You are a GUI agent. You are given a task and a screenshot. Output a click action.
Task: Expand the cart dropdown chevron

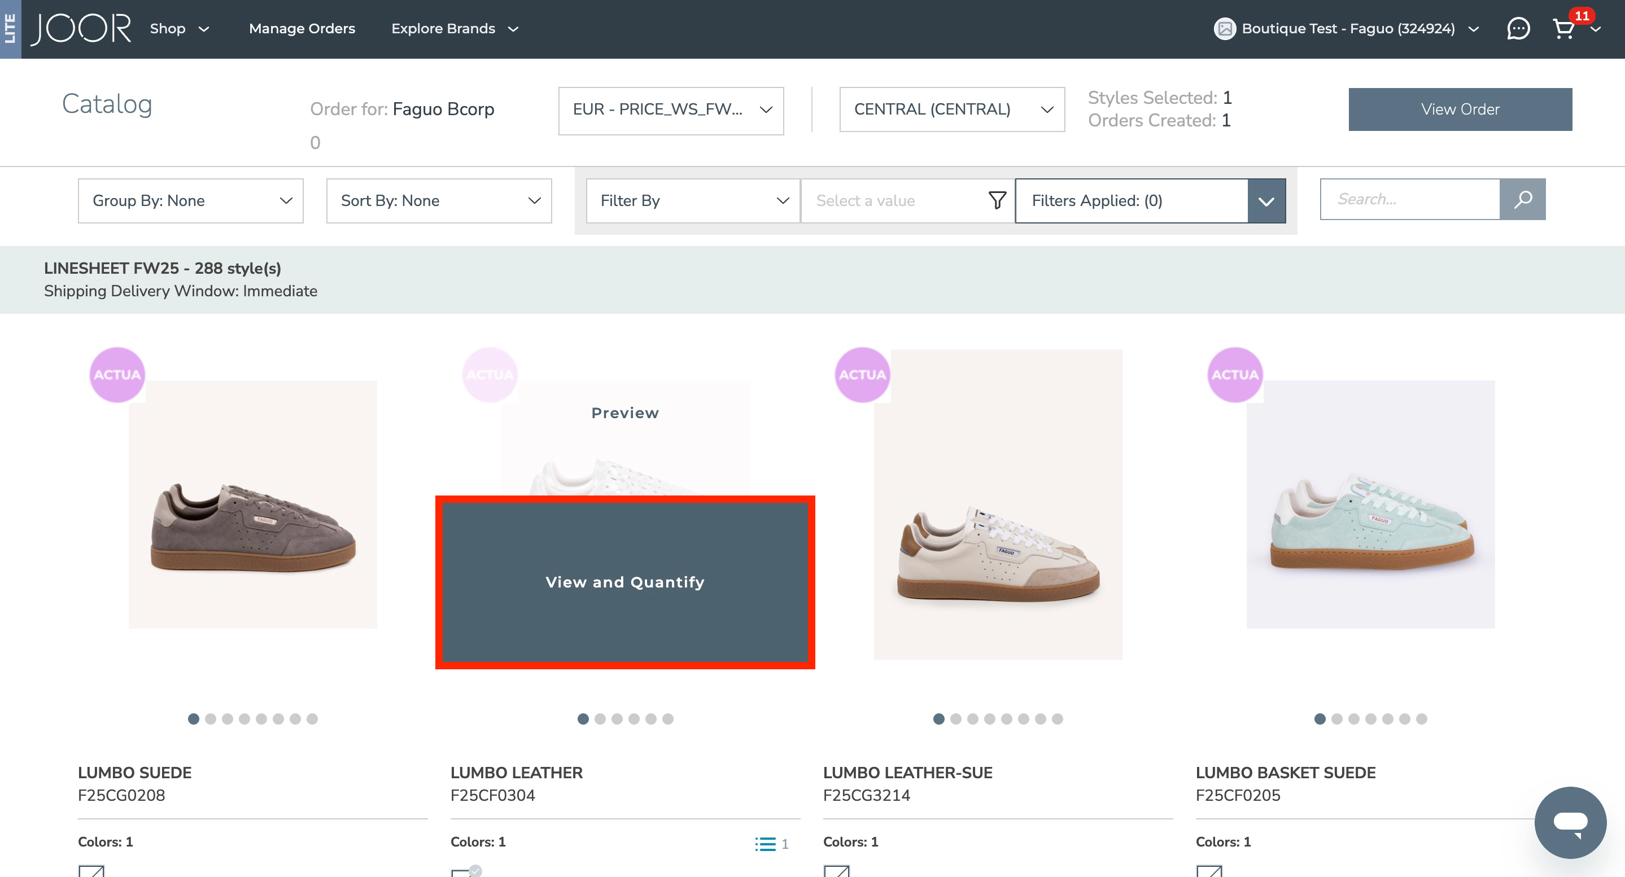pos(1595,29)
